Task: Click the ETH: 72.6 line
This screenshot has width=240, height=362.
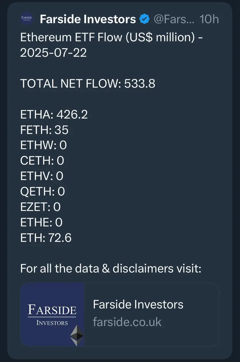Action: [x=46, y=238]
